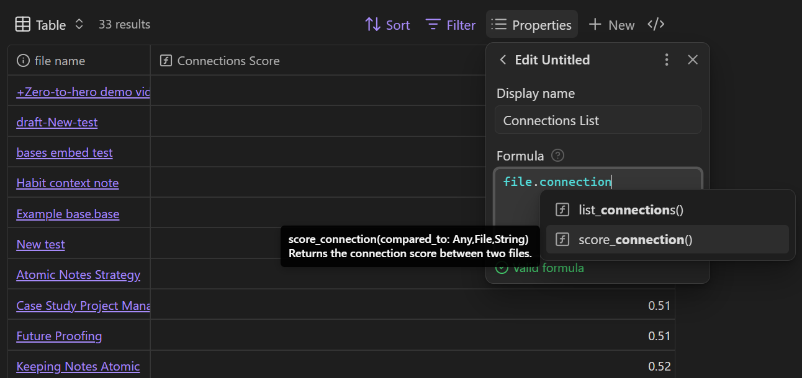802x378 pixels.
Task: Open Keeping Notes Atomic link
Action: click(x=78, y=366)
